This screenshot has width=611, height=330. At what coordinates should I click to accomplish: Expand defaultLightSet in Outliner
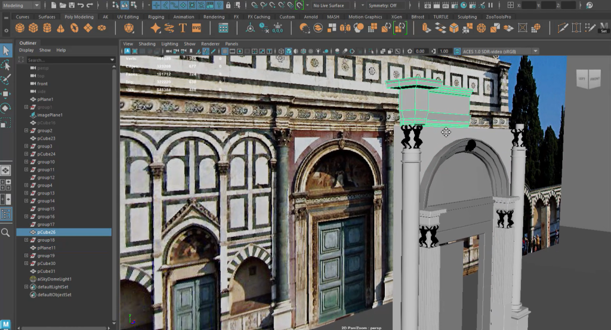[x=26, y=287]
